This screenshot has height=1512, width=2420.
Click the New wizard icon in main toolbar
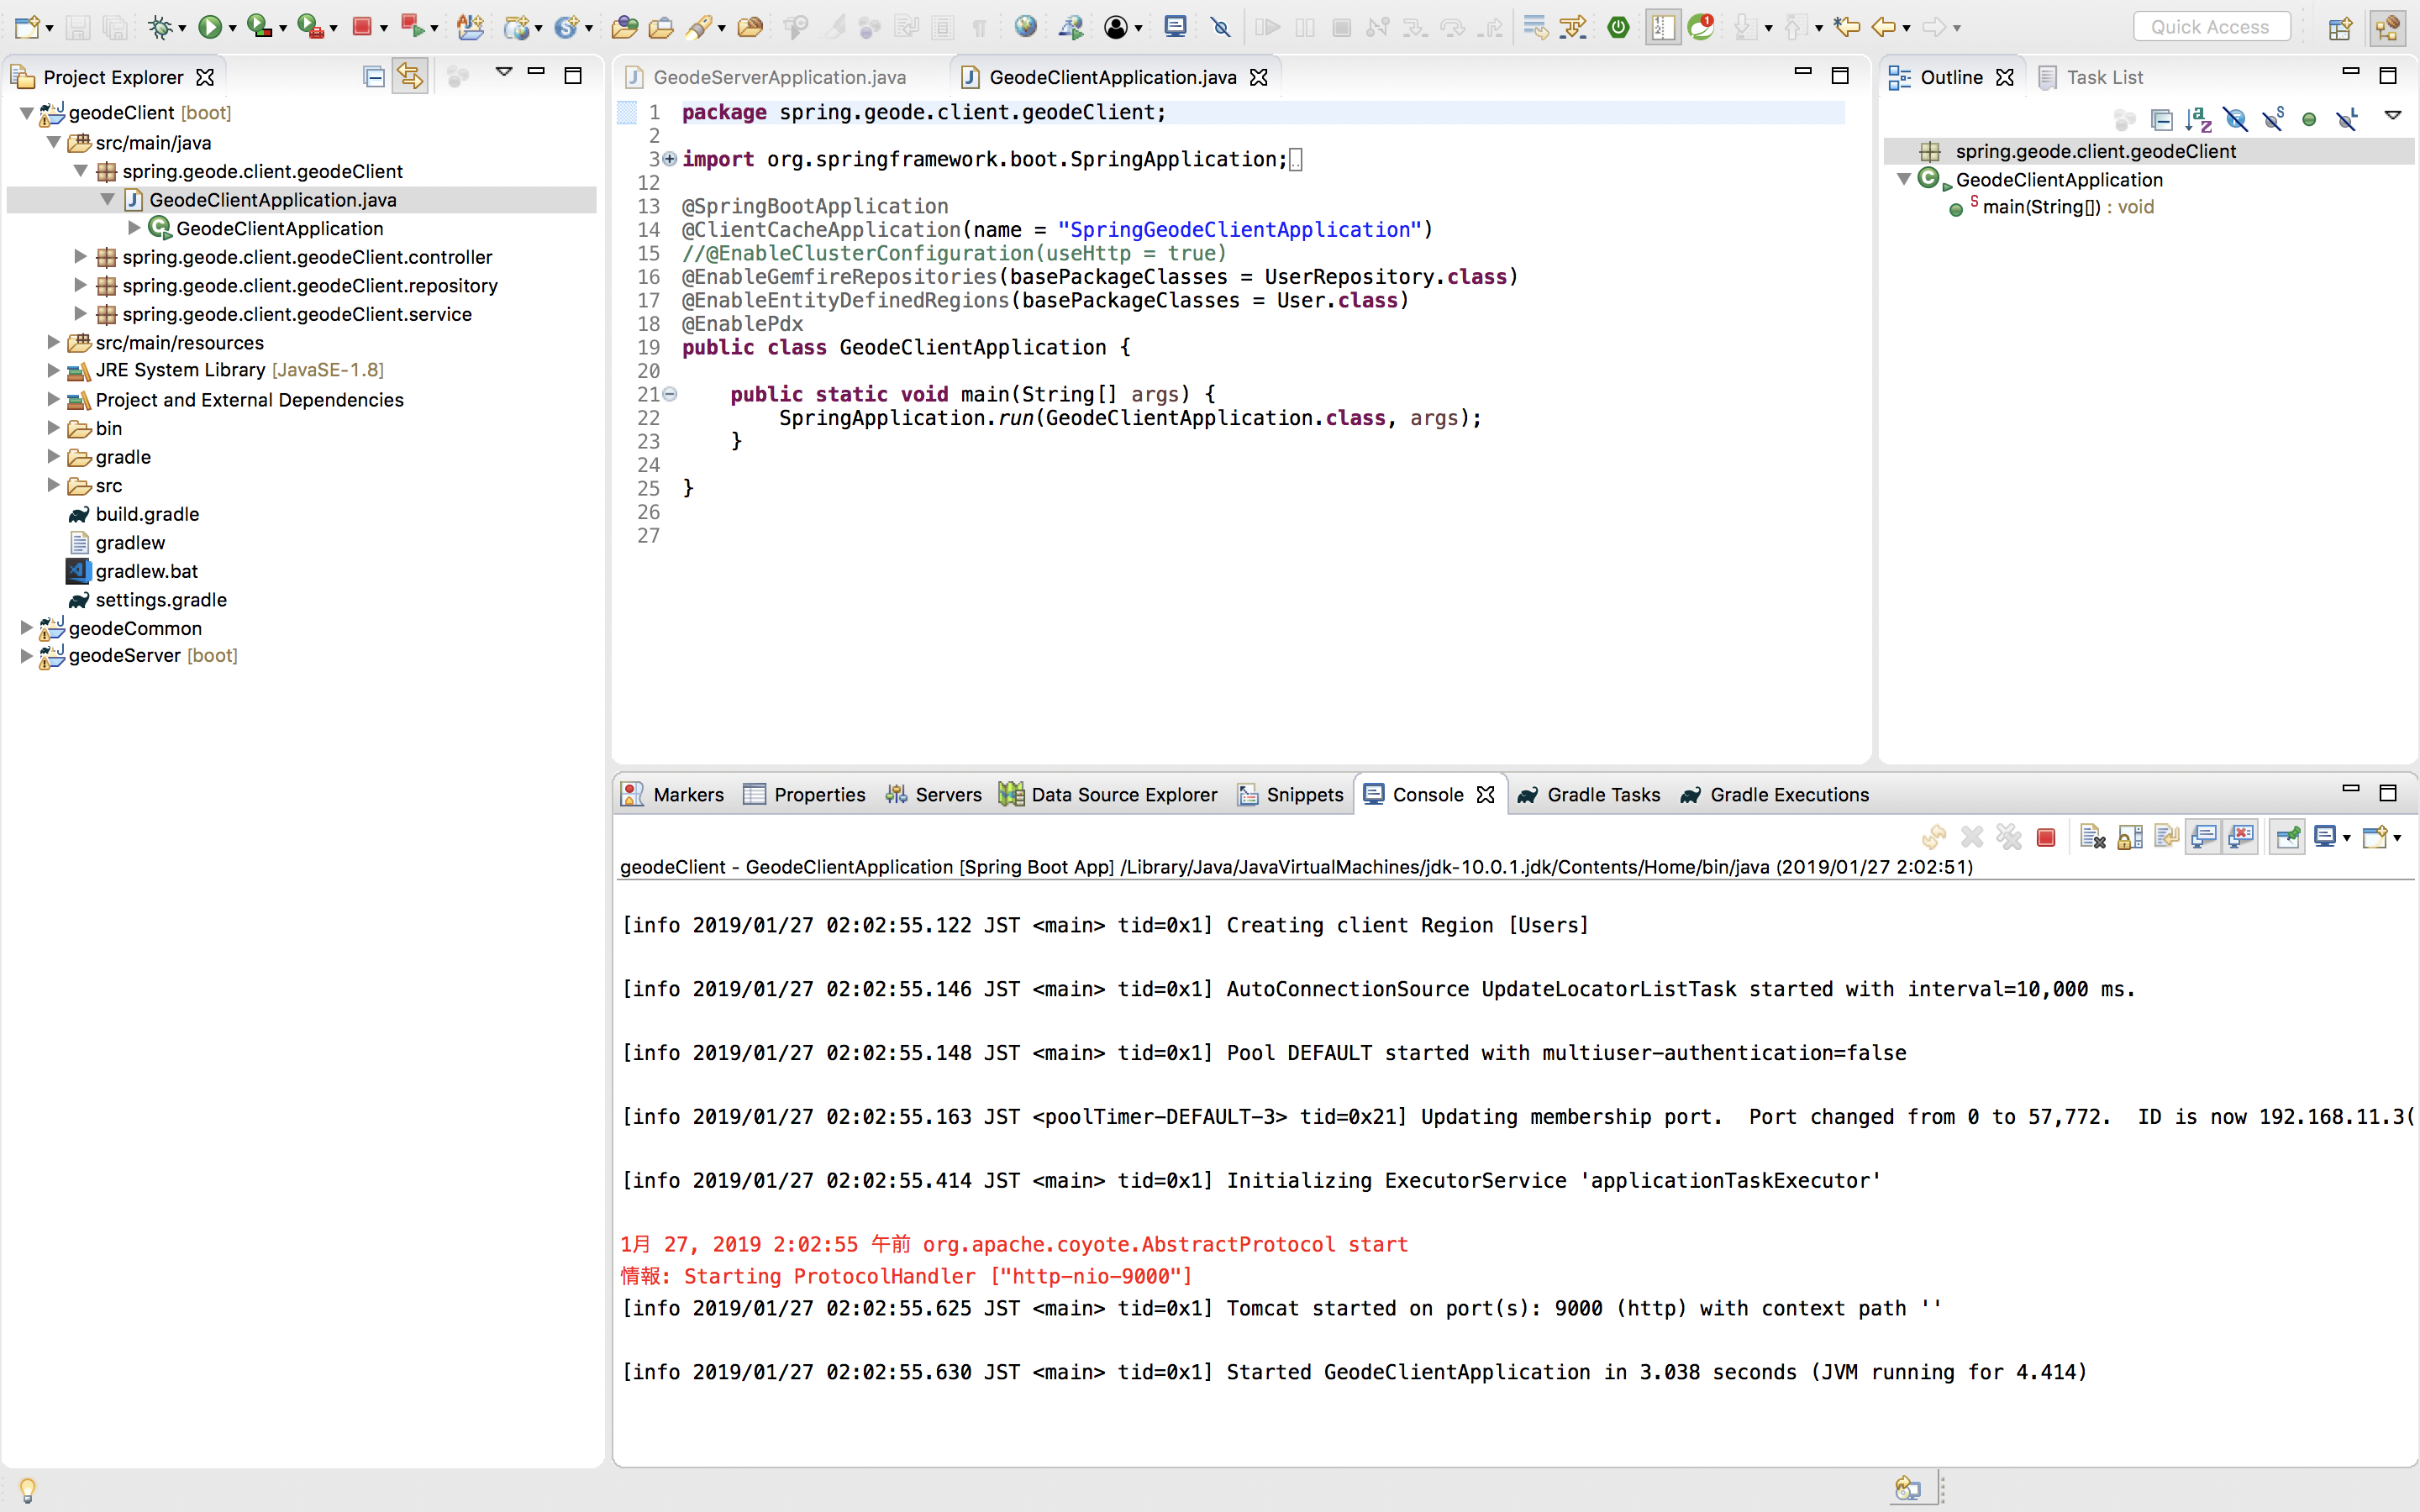point(27,27)
